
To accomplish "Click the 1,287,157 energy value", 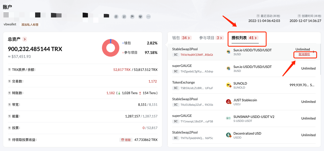I will (x=133, y=116).
